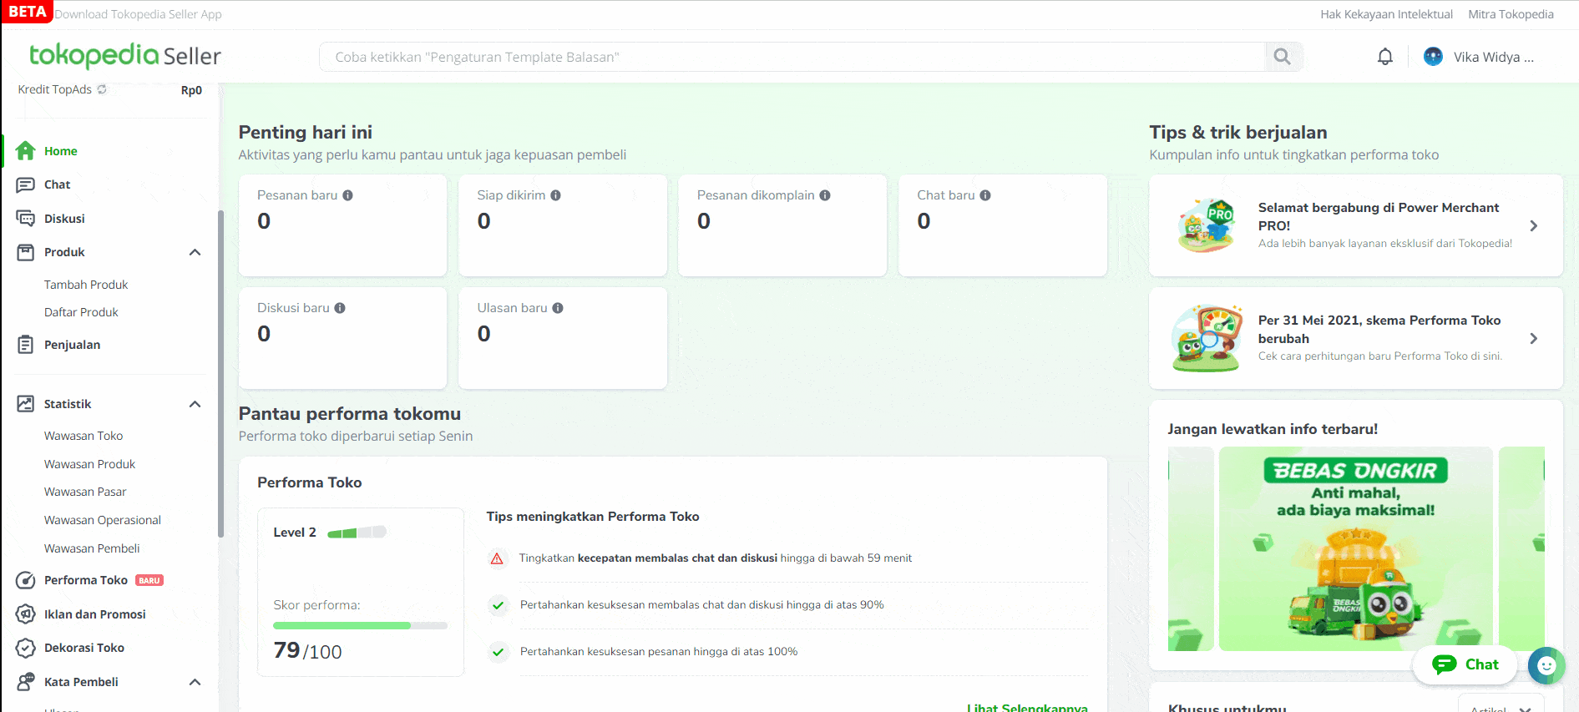Click checkmark beside 'hingga di atas 90%' tip
The image size is (1579, 712).
click(498, 605)
